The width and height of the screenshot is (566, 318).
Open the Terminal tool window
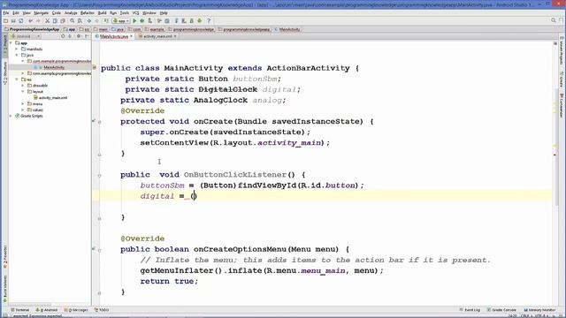[x=19, y=310]
